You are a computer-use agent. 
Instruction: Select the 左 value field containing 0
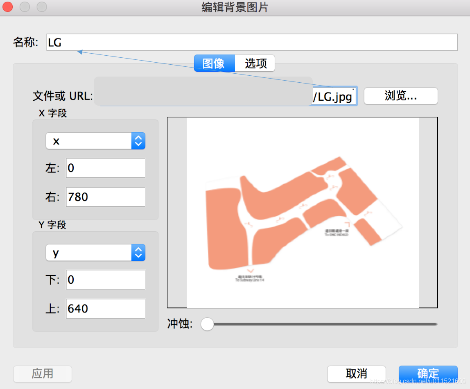(x=105, y=168)
